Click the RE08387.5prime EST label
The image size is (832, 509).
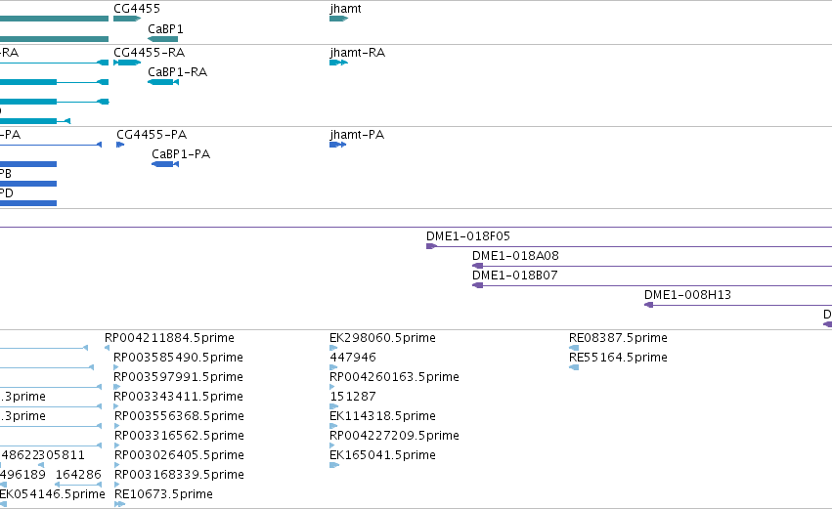pyautogui.click(x=618, y=338)
